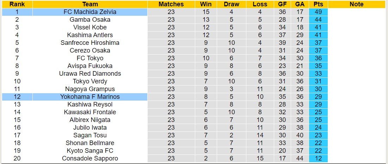
Task: Select the Matches column header
Action: (171, 4)
